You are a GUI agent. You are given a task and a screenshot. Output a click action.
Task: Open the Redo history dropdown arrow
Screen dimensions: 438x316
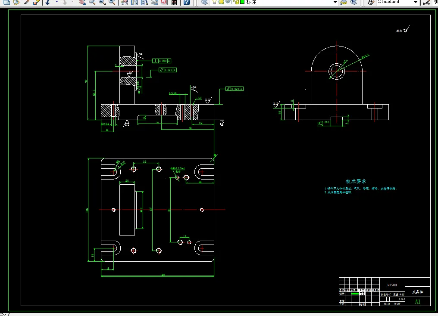[72, 2]
